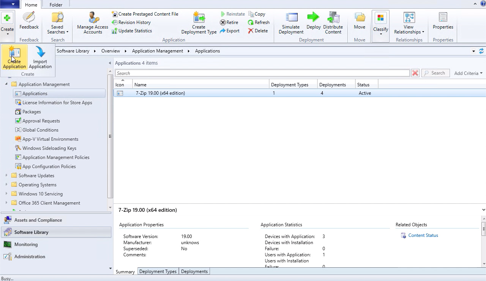Click Update Statistics
Screen dimensions: 486x281
click(132, 31)
